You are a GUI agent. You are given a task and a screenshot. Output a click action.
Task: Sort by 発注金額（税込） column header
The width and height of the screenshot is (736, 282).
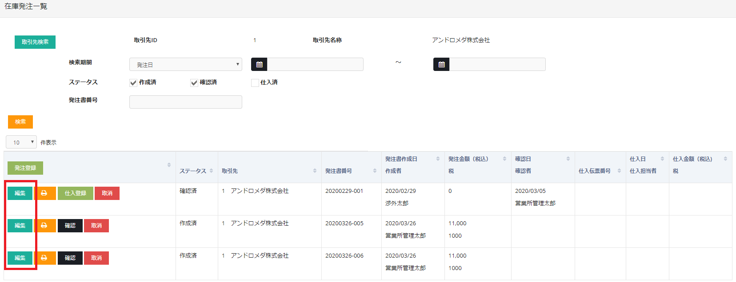(468, 159)
